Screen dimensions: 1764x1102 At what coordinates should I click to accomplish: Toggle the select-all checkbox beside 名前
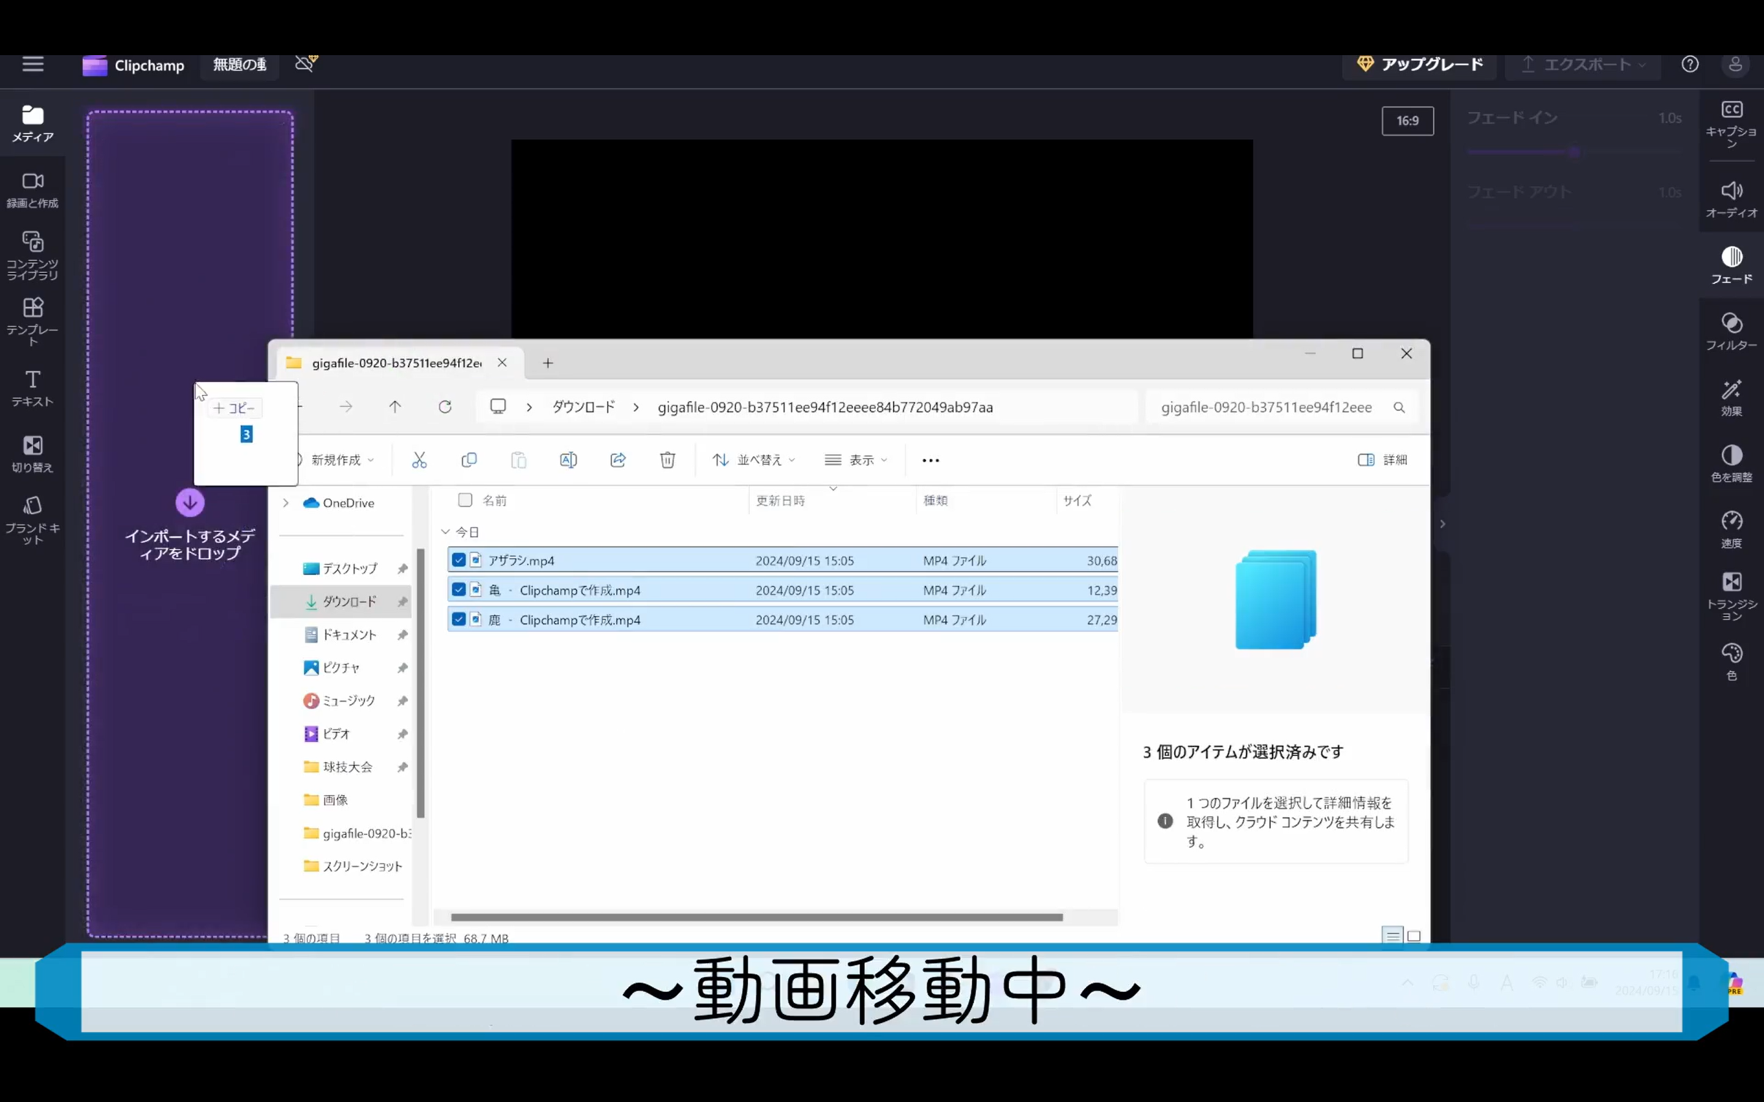pyautogui.click(x=465, y=500)
